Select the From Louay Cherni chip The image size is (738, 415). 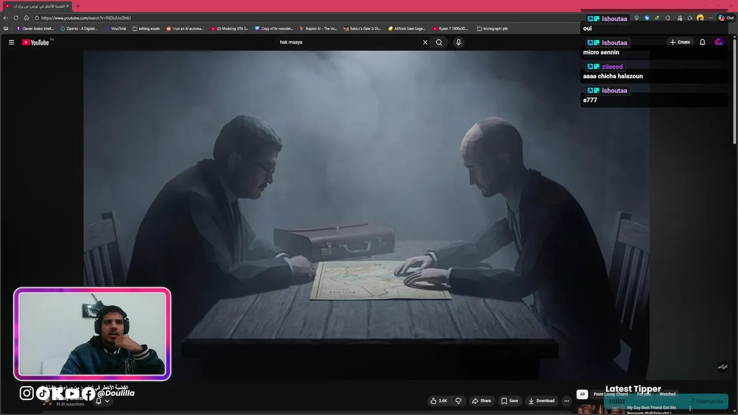[611, 394]
